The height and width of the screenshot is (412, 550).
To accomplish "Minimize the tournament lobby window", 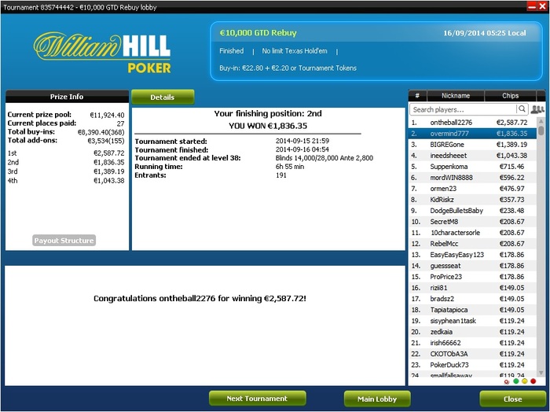I will point(532,6).
